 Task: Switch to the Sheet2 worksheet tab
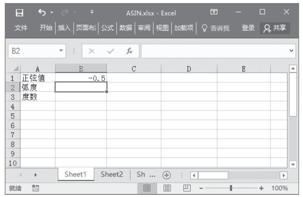[x=113, y=174]
